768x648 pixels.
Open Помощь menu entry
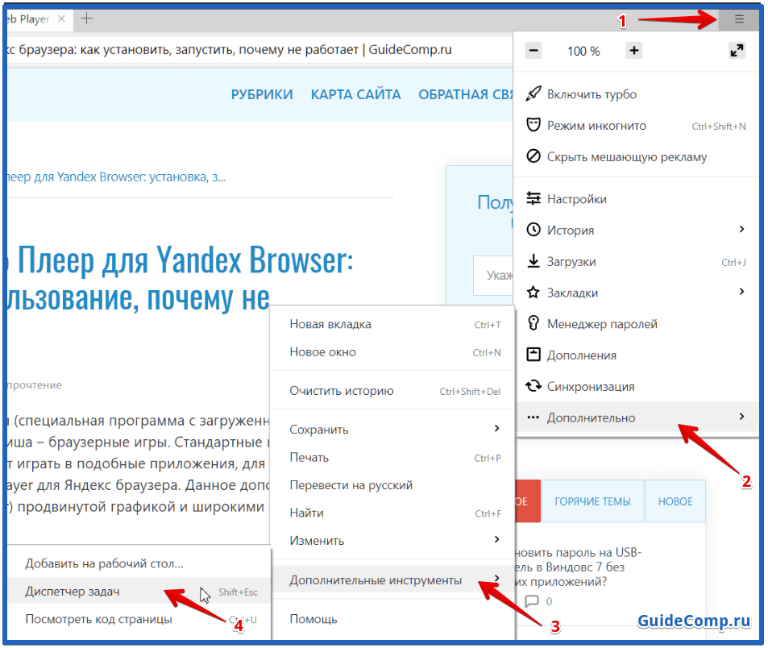(x=392, y=619)
